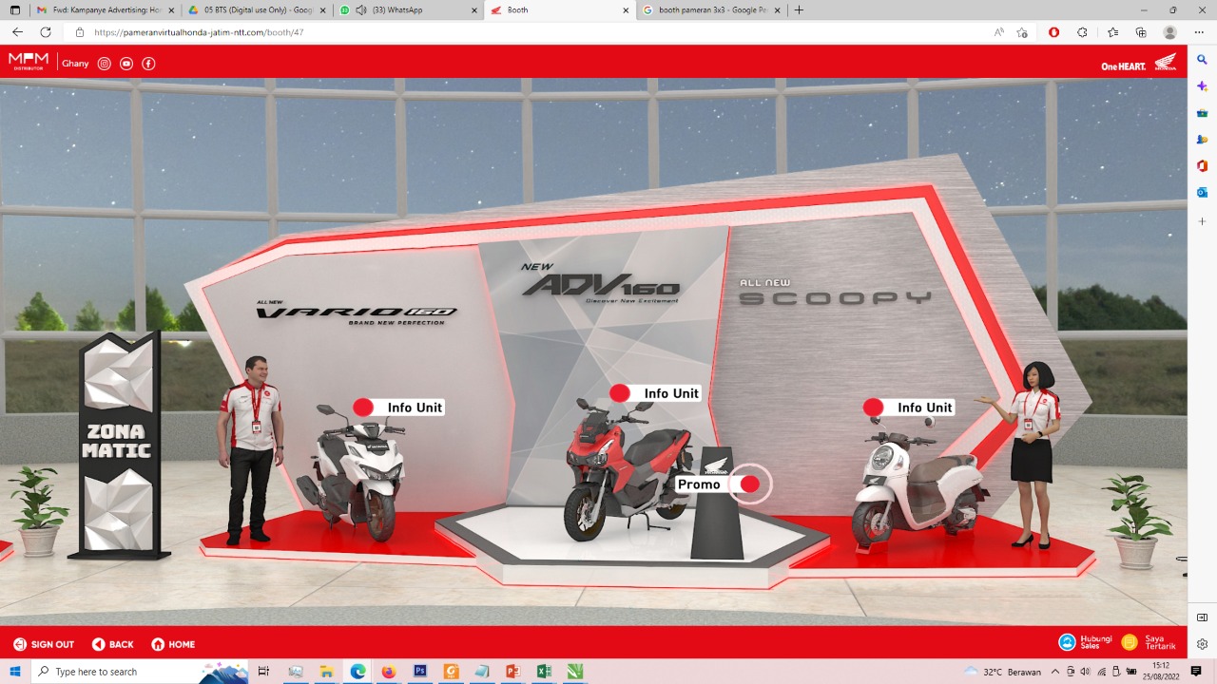Return to Home in the bottom bar
The height and width of the screenshot is (684, 1217).
173,644
